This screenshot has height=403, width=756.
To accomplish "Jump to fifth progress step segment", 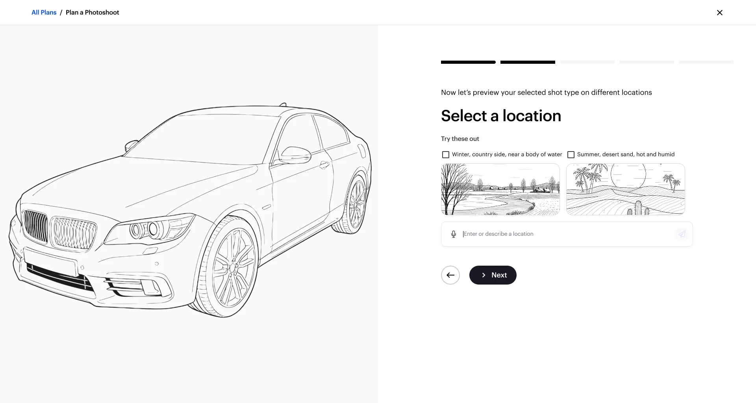I will 706,62.
